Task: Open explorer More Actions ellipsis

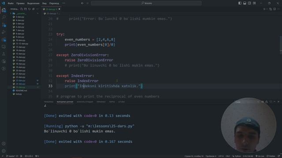Action: pos(37,9)
